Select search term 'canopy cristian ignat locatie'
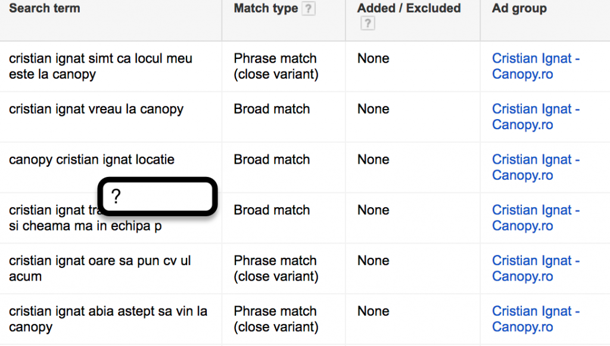This screenshot has width=610, height=346. click(92, 160)
